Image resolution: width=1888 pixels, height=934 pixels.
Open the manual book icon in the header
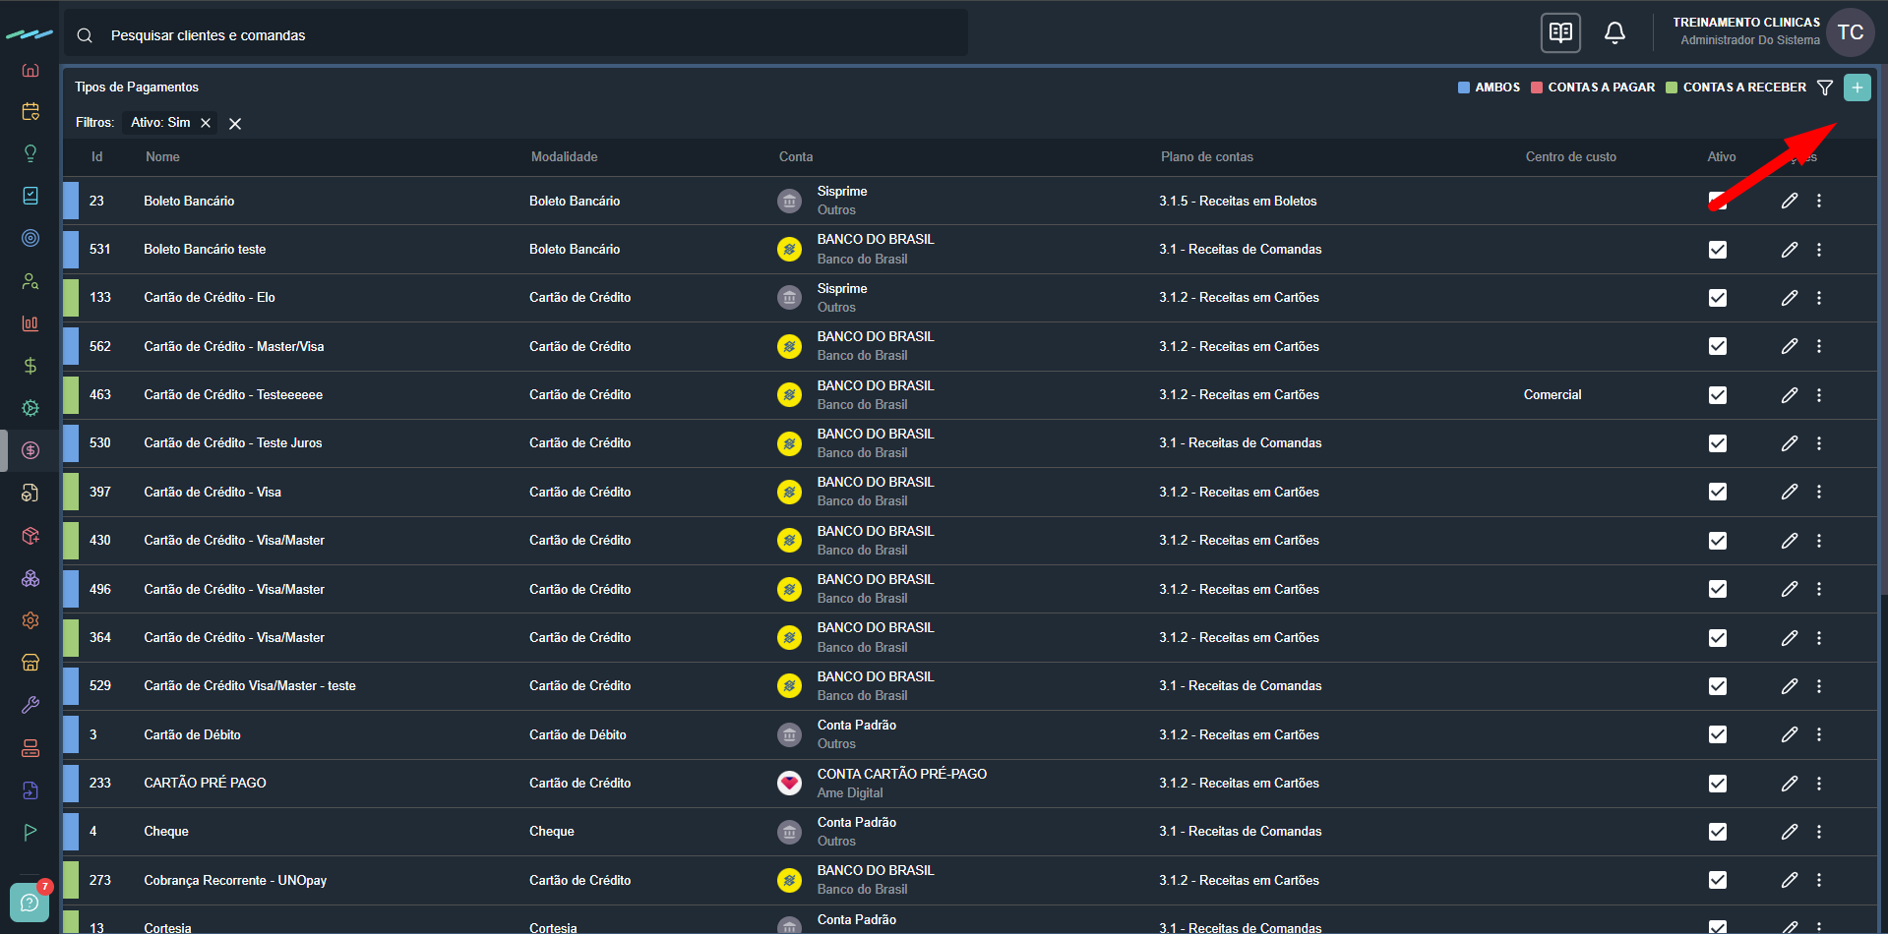[x=1560, y=32]
